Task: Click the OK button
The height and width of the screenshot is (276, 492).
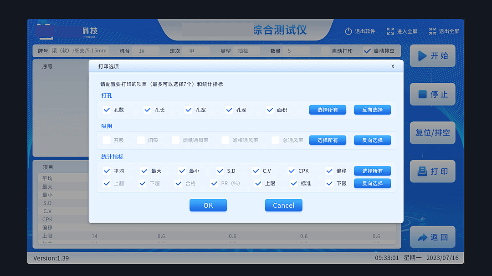Action: (208, 205)
